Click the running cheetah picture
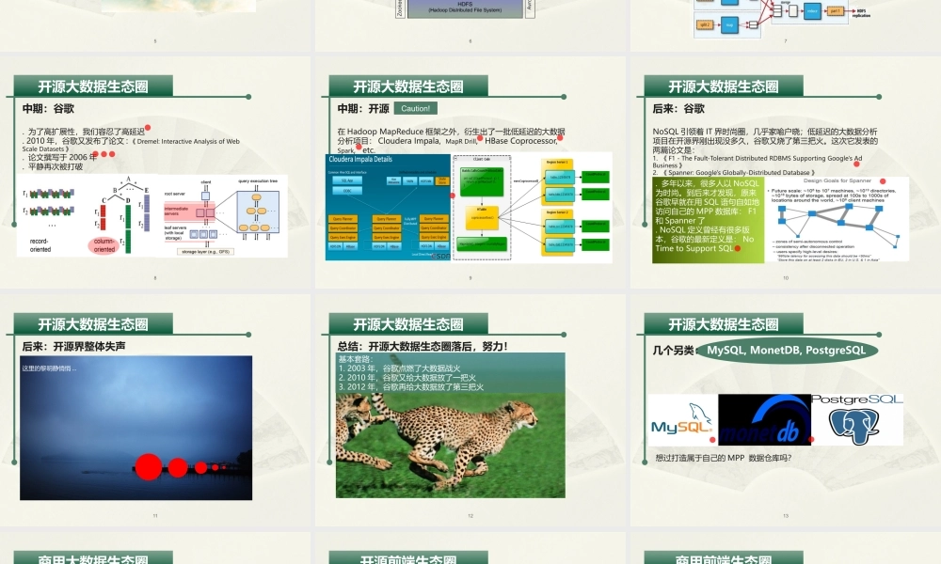Viewport: 941px width, 564px height. coord(451,444)
